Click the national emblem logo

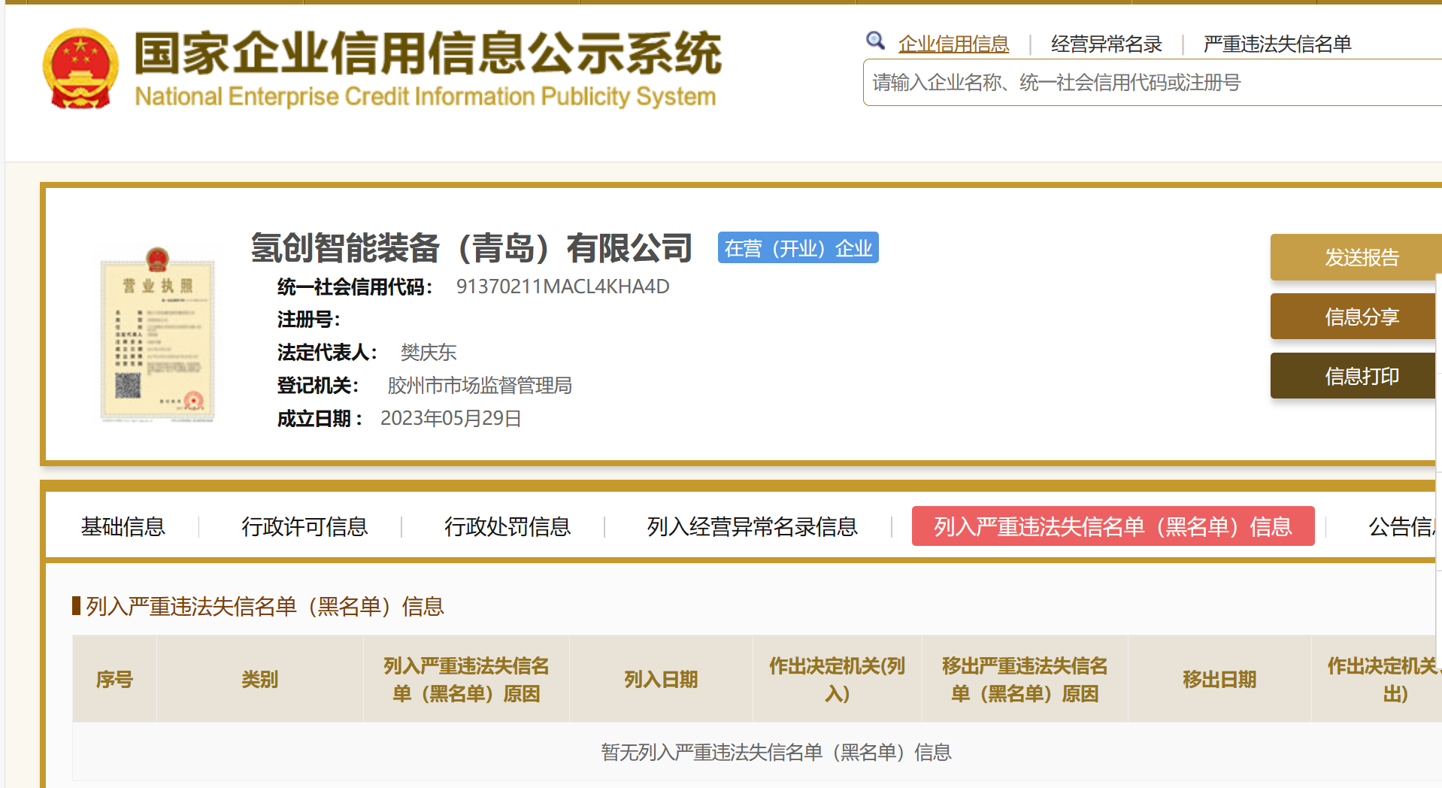coord(80,69)
